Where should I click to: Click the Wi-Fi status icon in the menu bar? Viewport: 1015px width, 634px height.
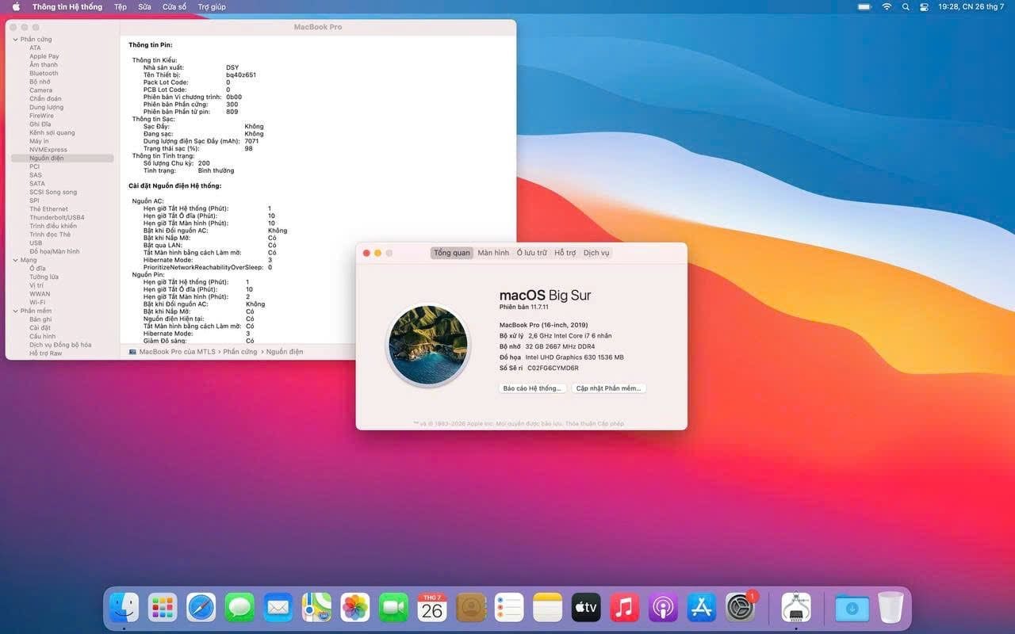[x=887, y=6]
